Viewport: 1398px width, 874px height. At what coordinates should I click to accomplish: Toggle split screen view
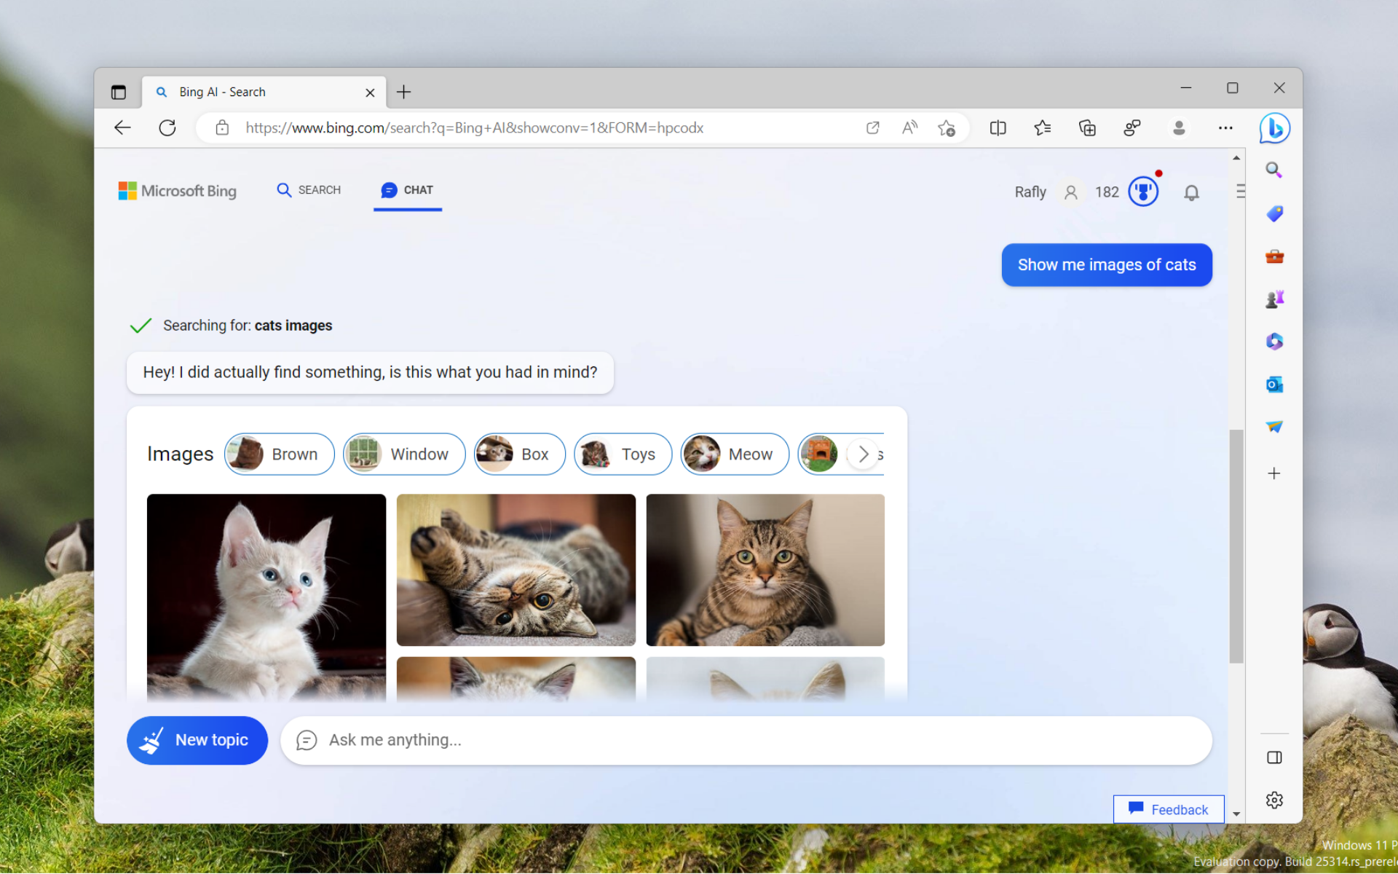click(x=998, y=128)
